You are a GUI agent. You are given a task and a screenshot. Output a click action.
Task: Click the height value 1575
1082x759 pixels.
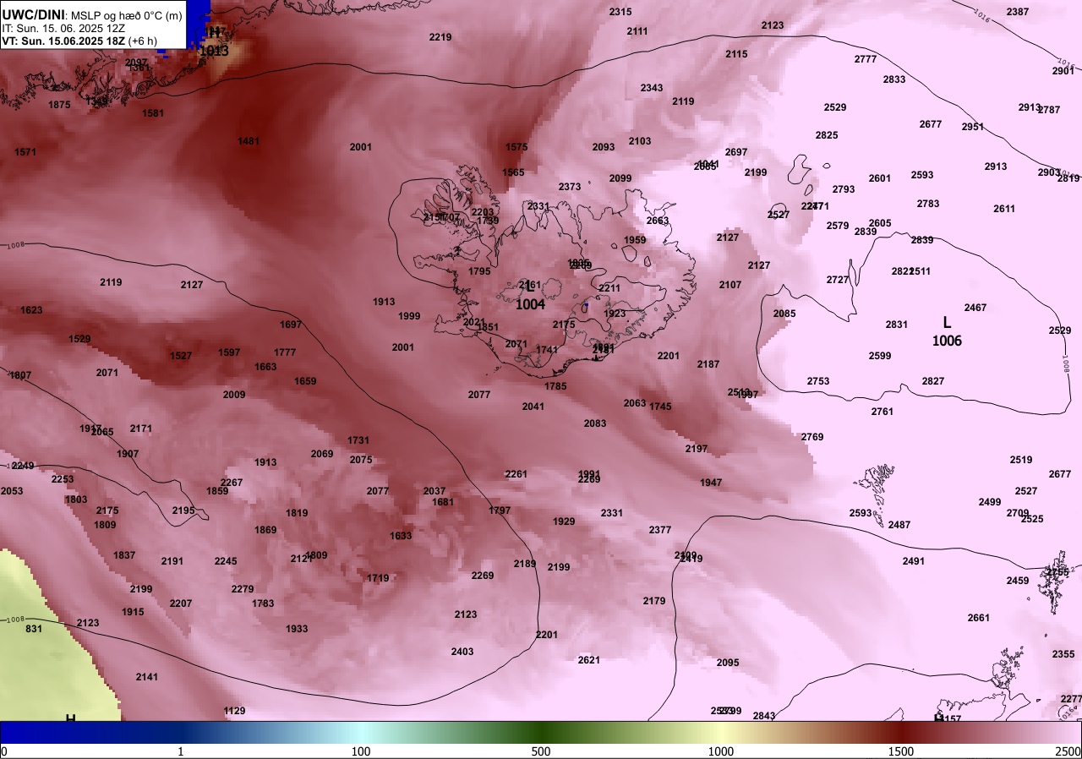pyautogui.click(x=516, y=147)
